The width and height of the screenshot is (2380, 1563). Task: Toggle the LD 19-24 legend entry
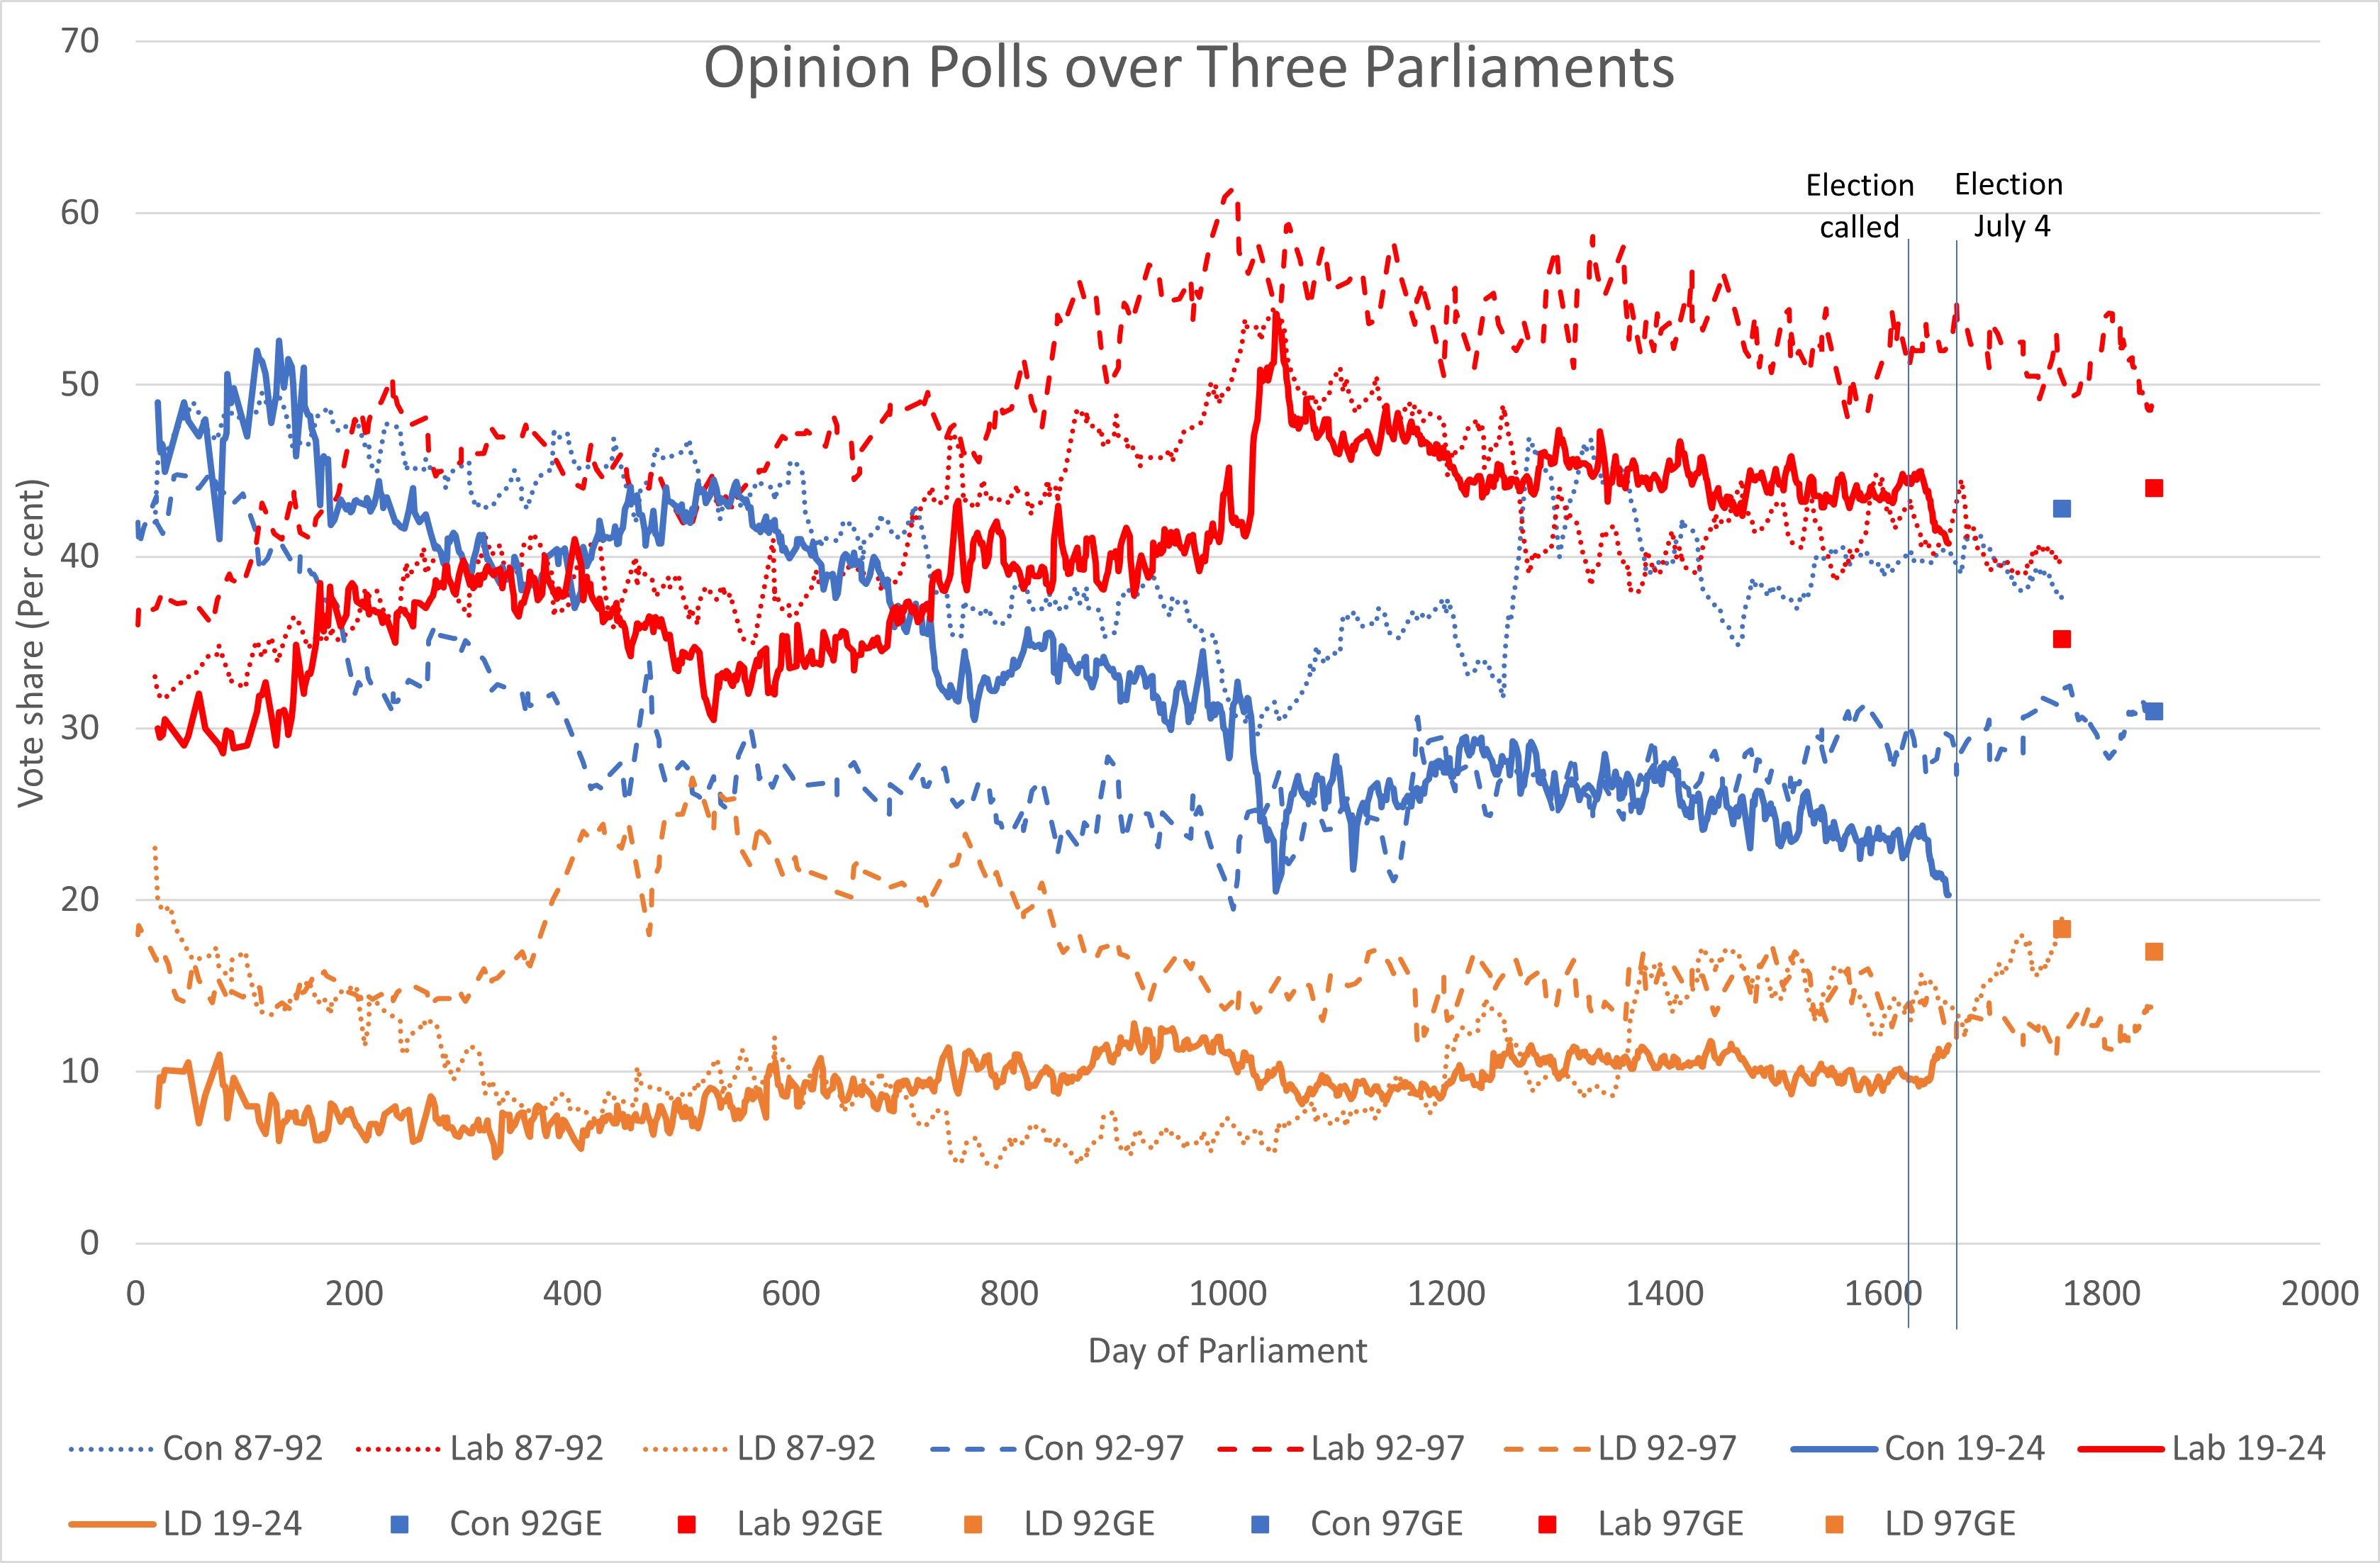pos(186,1524)
